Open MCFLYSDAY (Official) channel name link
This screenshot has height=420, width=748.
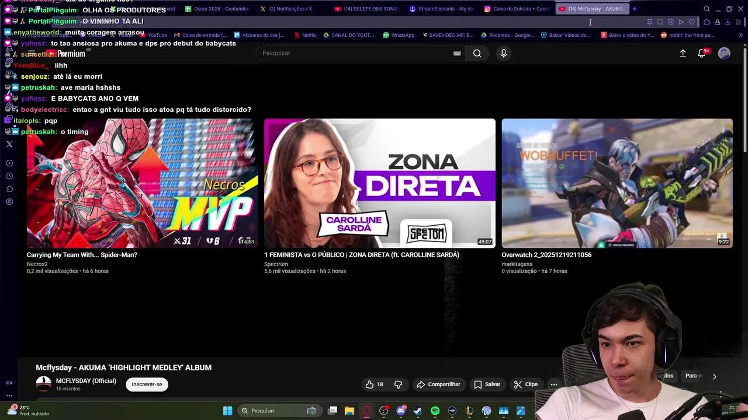coord(86,381)
